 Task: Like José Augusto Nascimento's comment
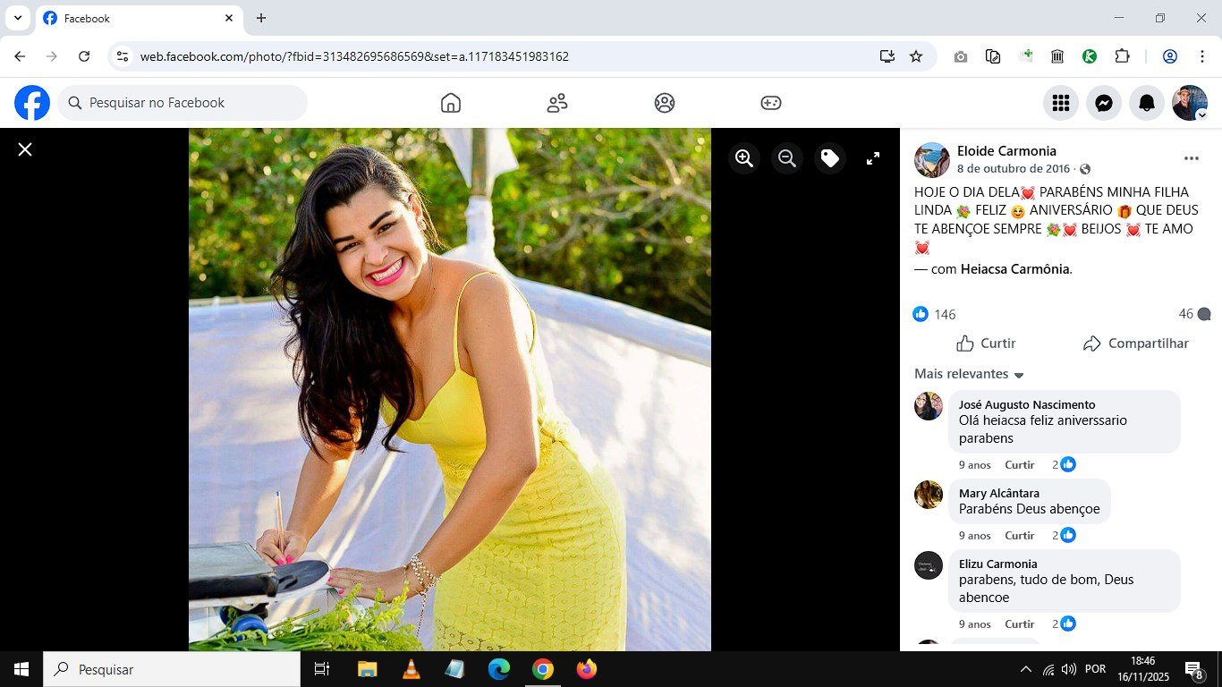(1019, 465)
